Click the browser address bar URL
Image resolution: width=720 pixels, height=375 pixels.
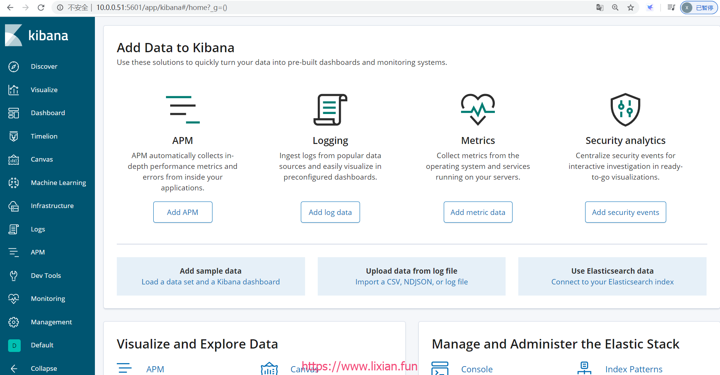[x=161, y=8]
